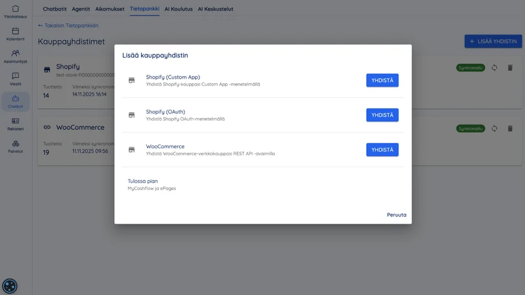The height and width of the screenshot is (295, 525).
Task: Switch to the AI Koulutus tab
Action: pyautogui.click(x=178, y=9)
